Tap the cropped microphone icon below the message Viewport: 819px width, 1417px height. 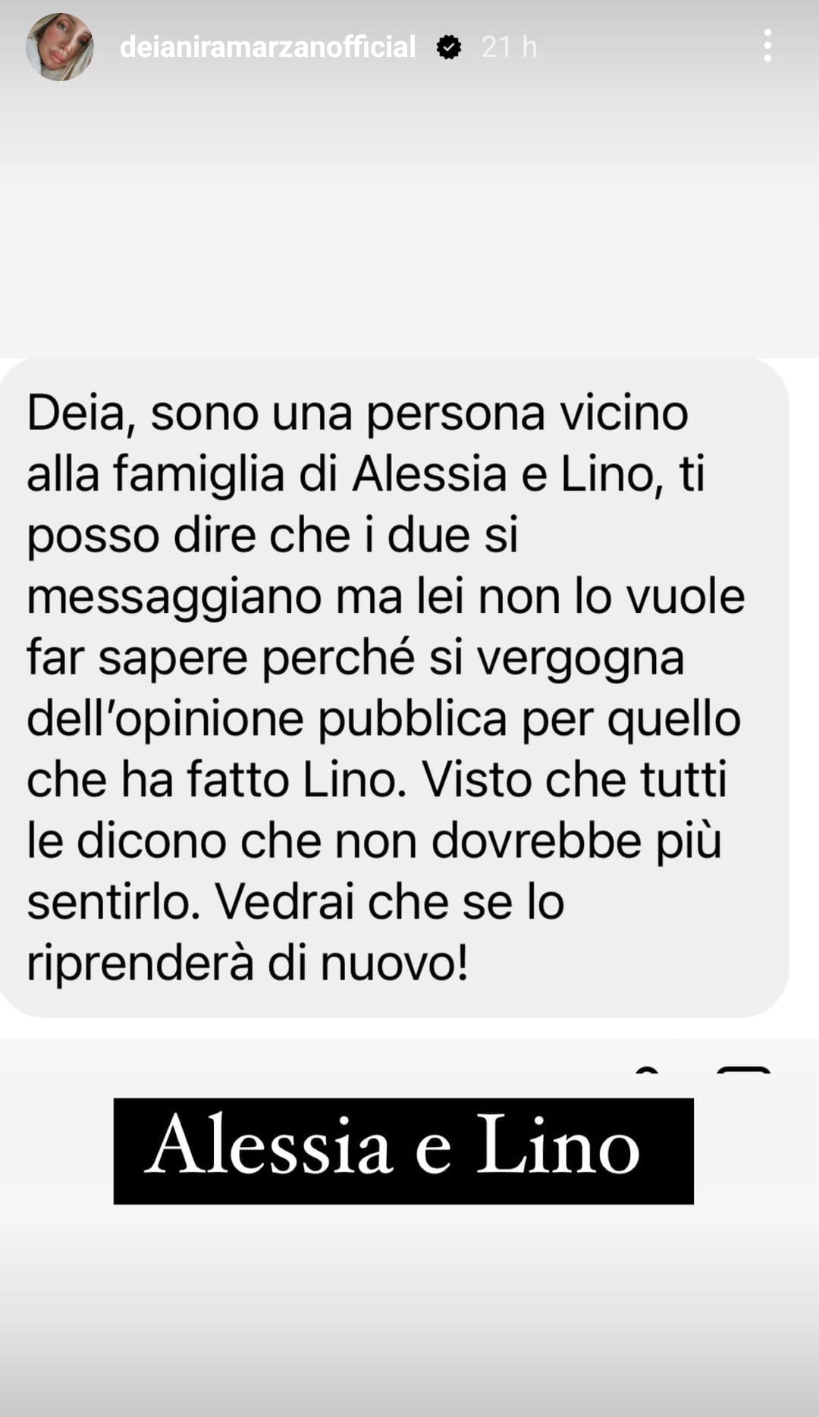point(647,1070)
